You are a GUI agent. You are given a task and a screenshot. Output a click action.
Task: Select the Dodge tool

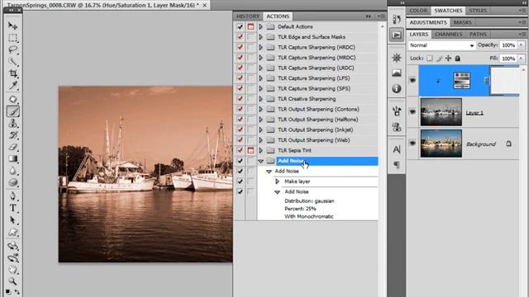13,182
